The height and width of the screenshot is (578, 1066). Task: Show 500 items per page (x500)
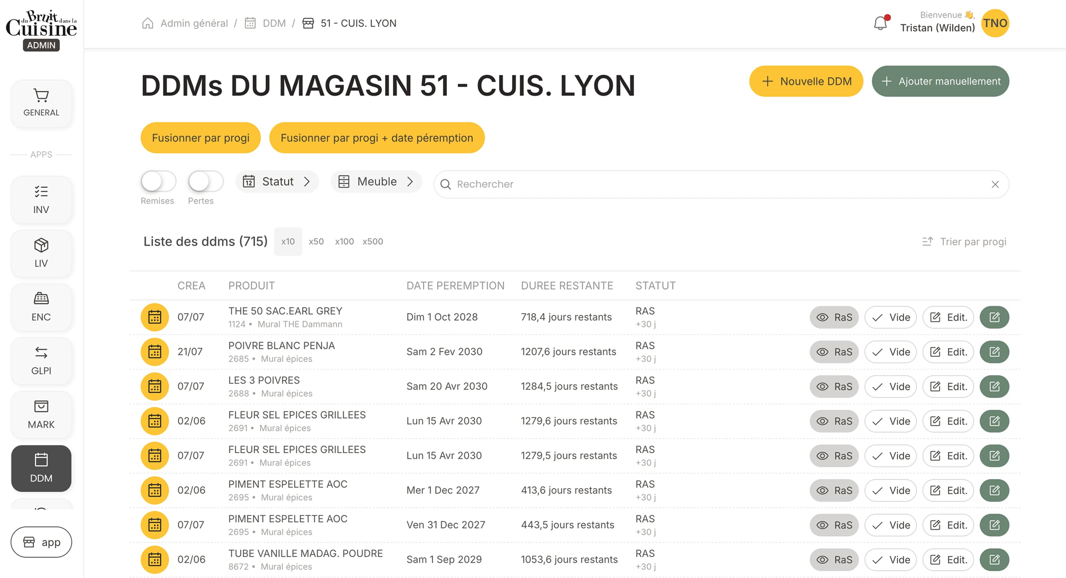373,242
